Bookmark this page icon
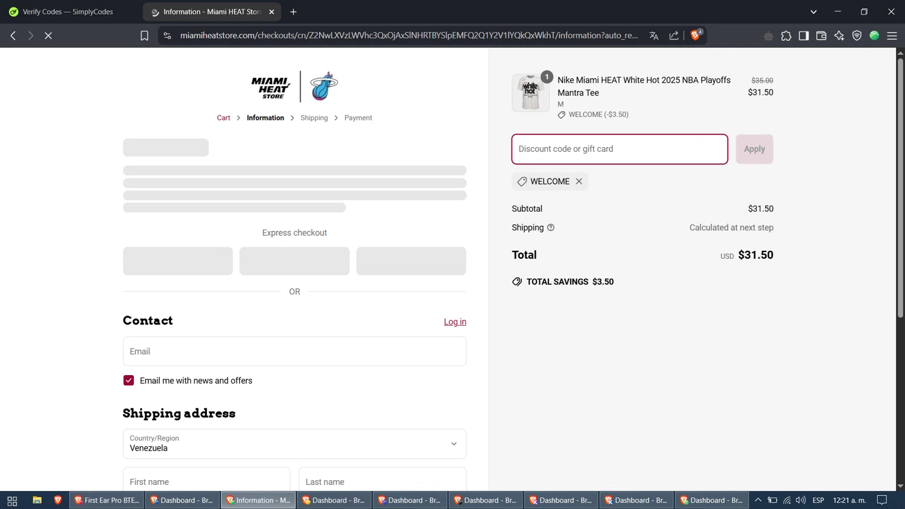This screenshot has width=905, height=509. coord(144,36)
